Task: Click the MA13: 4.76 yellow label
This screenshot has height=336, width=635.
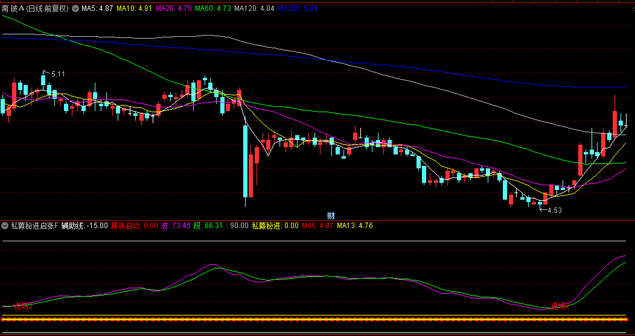Action: 355,226
